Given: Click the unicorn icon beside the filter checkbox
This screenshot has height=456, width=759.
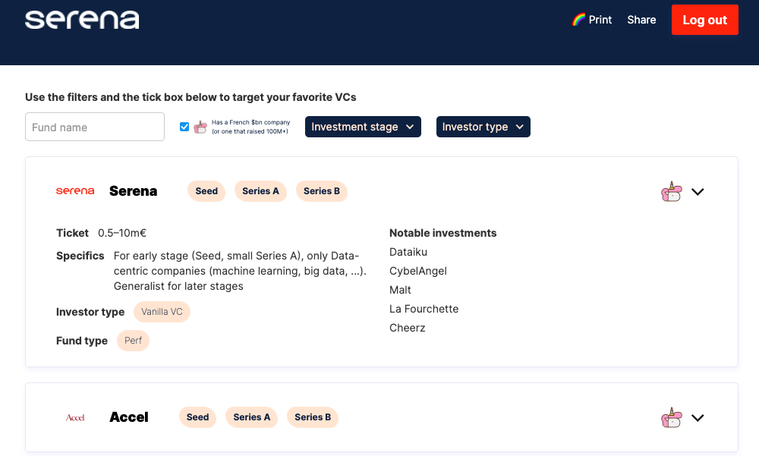Looking at the screenshot, I should click(200, 127).
